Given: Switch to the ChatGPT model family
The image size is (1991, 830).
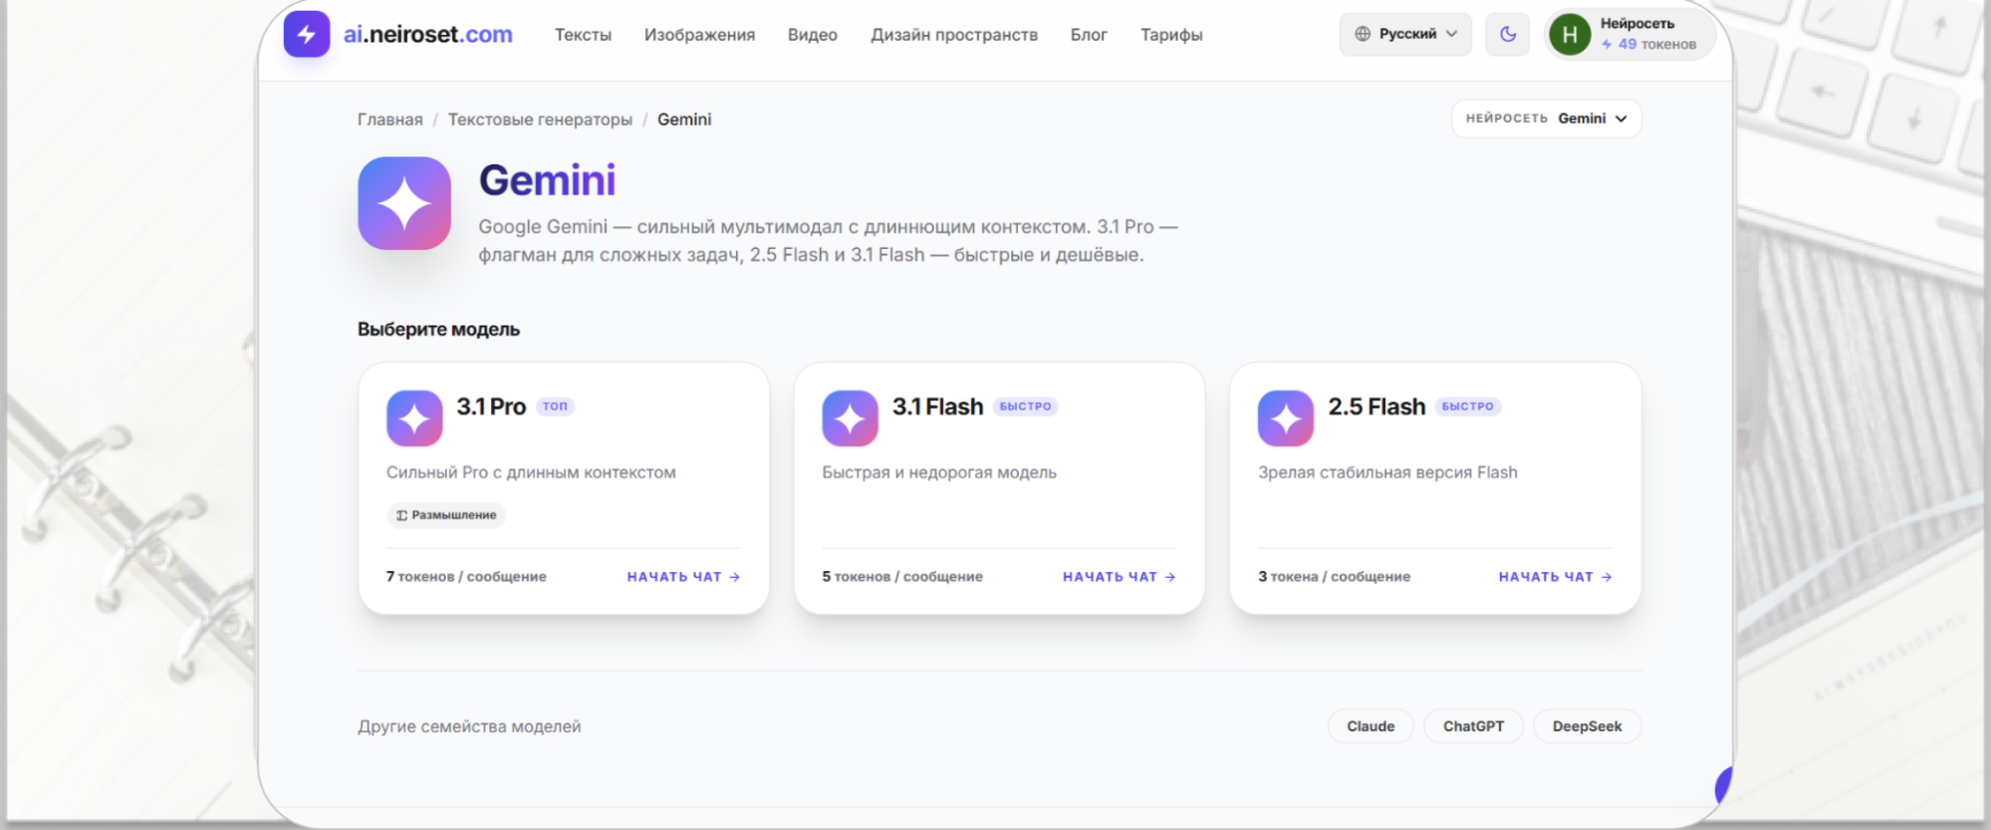Looking at the screenshot, I should pos(1474,726).
